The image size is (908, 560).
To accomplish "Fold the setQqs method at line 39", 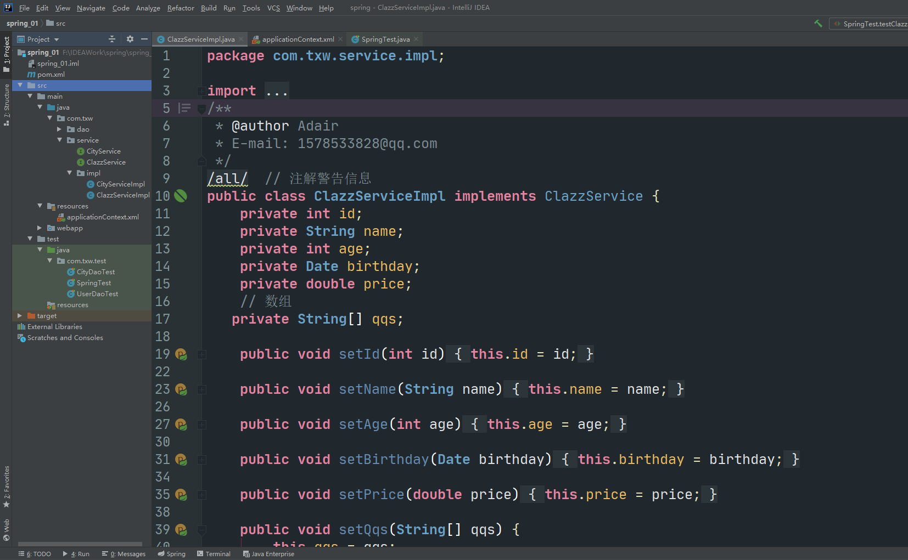I will pos(202,530).
